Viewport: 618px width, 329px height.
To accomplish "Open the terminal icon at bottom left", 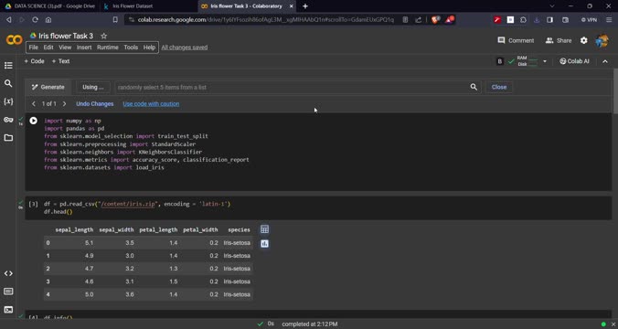I will click(8, 310).
